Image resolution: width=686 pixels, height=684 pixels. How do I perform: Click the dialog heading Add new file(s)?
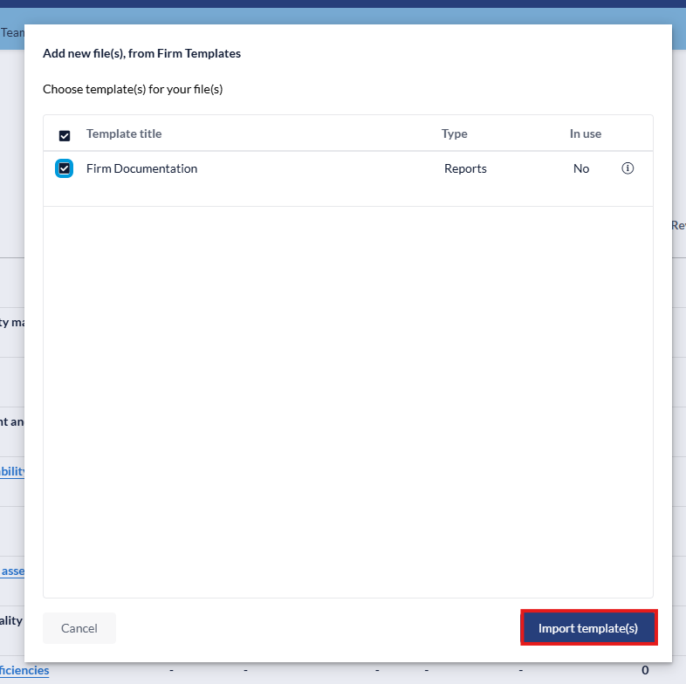point(141,53)
